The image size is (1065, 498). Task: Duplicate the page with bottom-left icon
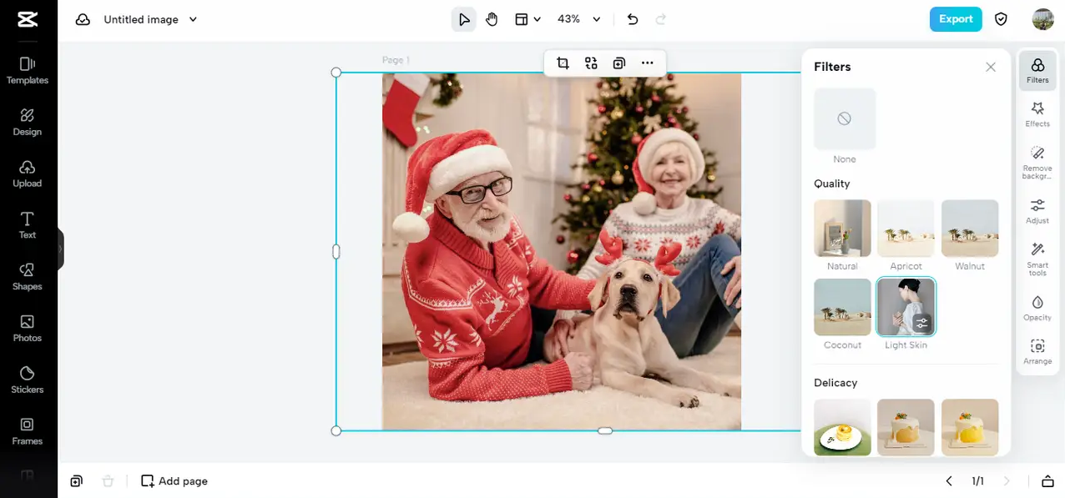[x=77, y=481]
